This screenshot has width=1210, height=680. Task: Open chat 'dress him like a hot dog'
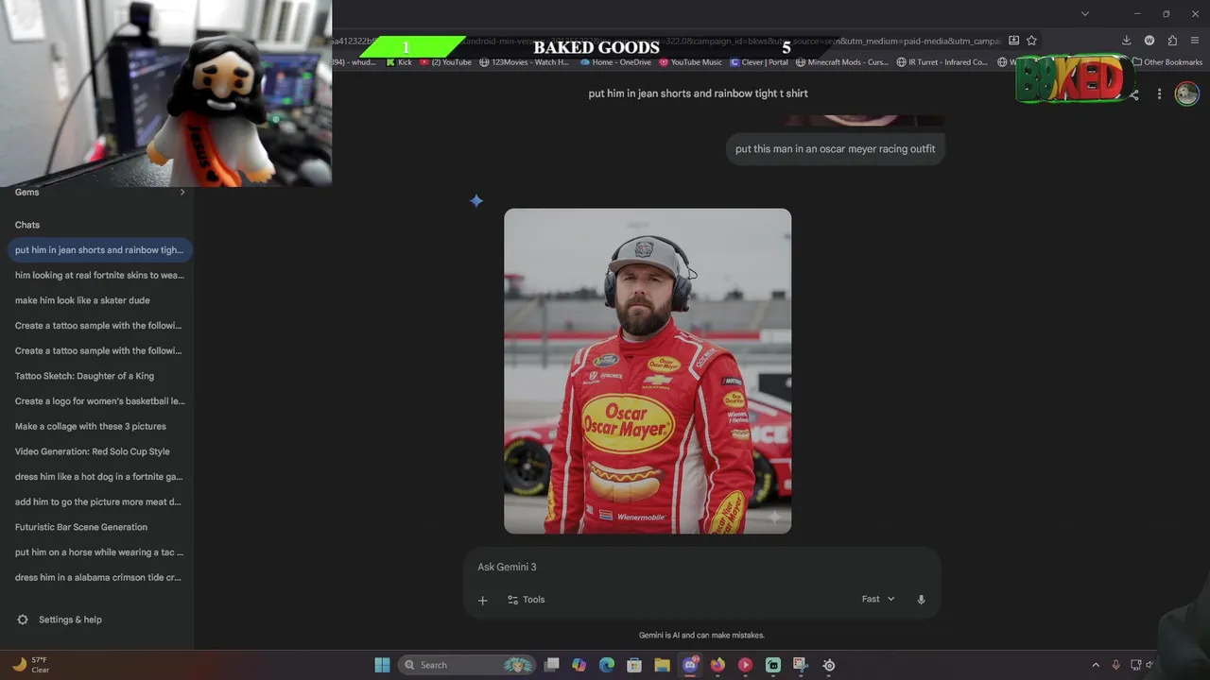tap(98, 477)
